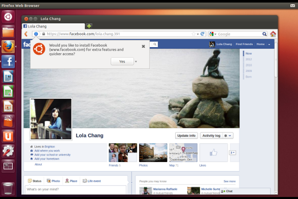298x199 pixels.
Task: Go to Facebook Home
Action: [x=260, y=44]
